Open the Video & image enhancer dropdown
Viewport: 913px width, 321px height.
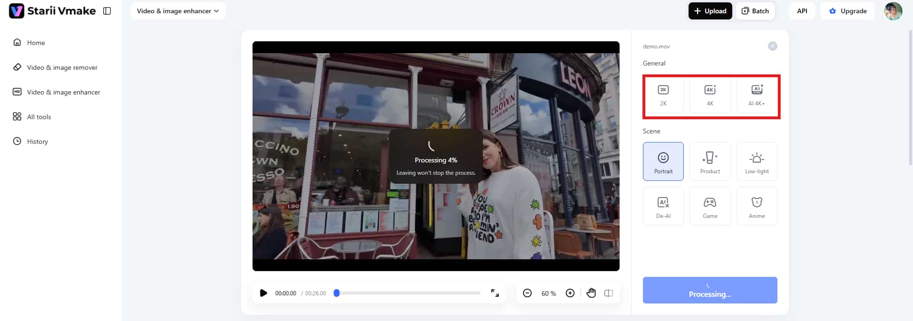pyautogui.click(x=178, y=11)
